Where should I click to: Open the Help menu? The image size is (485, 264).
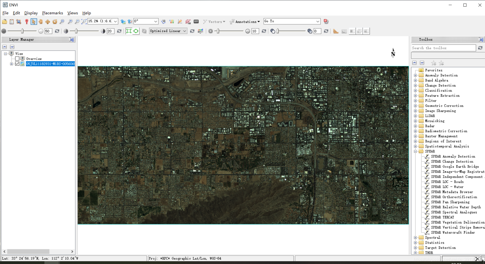pos(87,13)
